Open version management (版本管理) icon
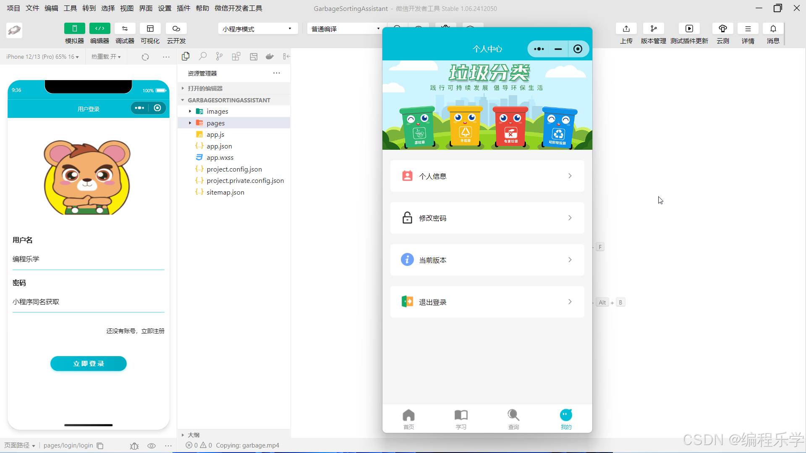Viewport: 806px width, 453px height. coord(653,29)
